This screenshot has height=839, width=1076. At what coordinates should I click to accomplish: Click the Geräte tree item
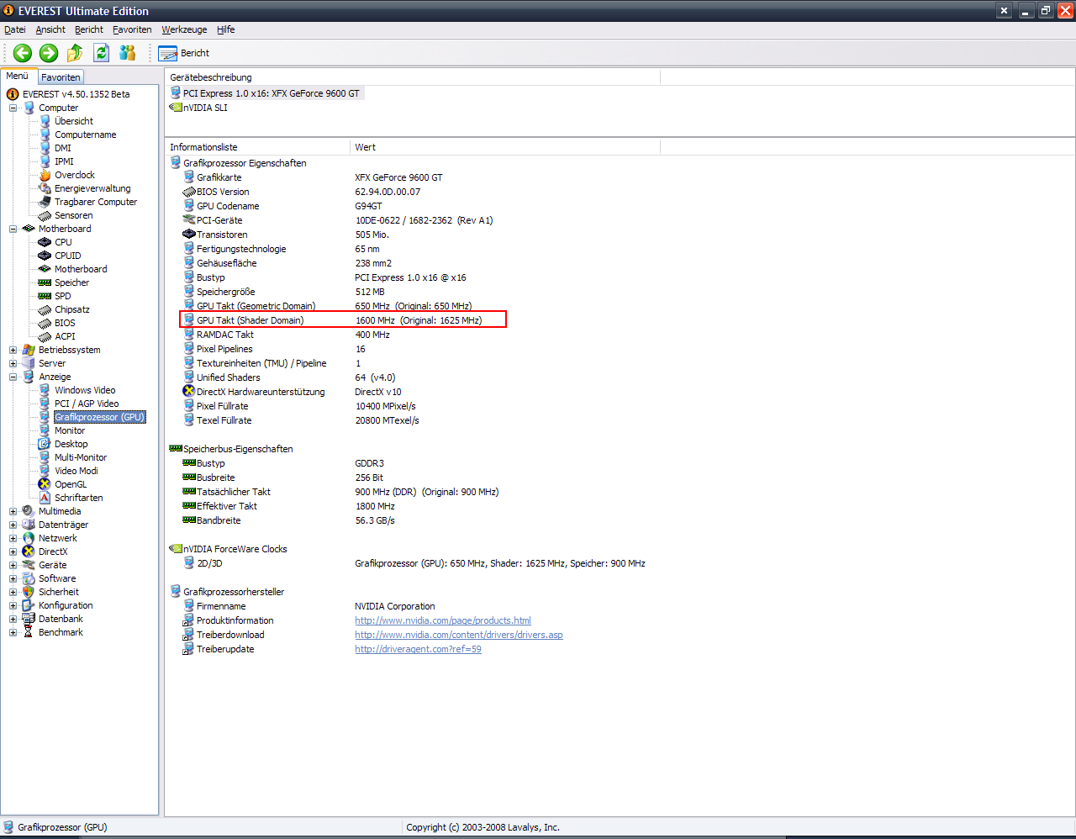click(52, 565)
